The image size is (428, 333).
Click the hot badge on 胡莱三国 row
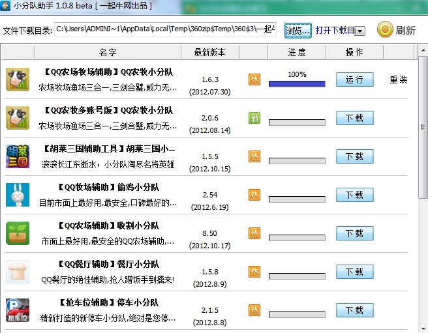pos(254,156)
